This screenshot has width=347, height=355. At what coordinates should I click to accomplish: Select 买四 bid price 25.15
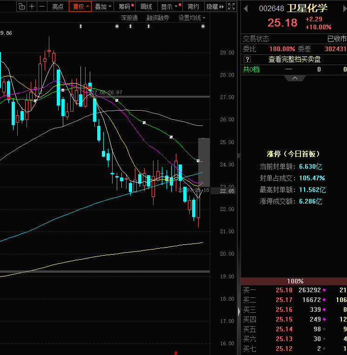284,319
